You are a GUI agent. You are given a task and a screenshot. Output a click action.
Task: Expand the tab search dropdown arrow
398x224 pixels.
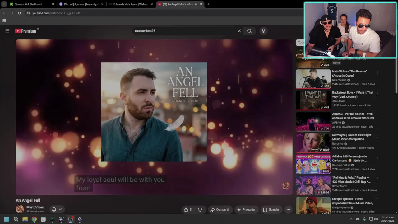coord(4,4)
